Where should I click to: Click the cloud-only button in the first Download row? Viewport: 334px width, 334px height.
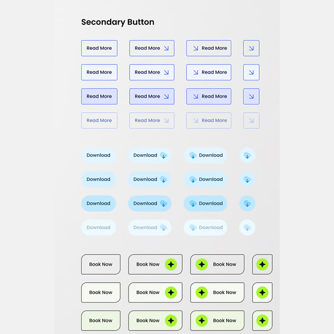point(247,155)
